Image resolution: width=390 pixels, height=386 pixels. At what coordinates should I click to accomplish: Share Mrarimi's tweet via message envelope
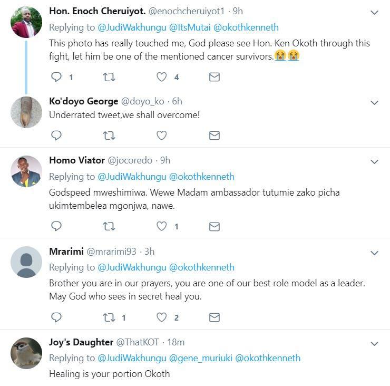214,317
